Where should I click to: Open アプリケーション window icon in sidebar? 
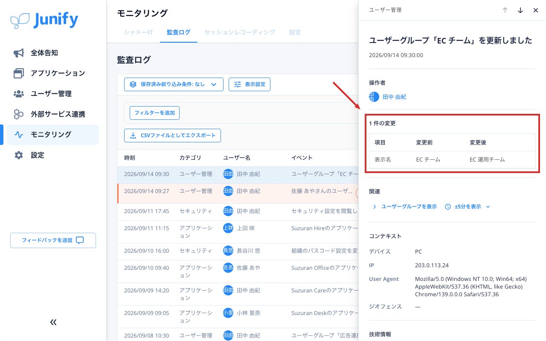coord(19,73)
